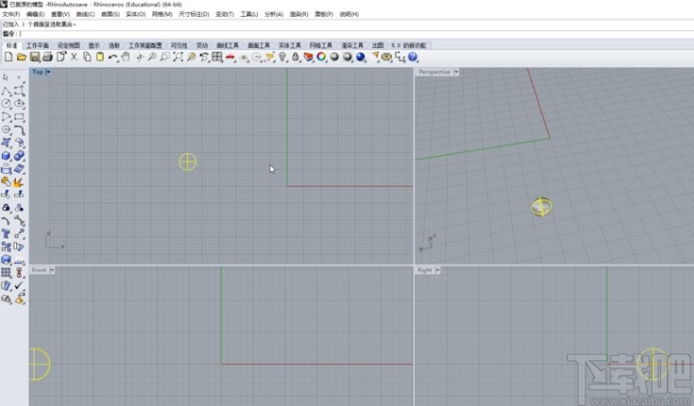Select the Polyline tool in sidebar

pyautogui.click(x=7, y=91)
